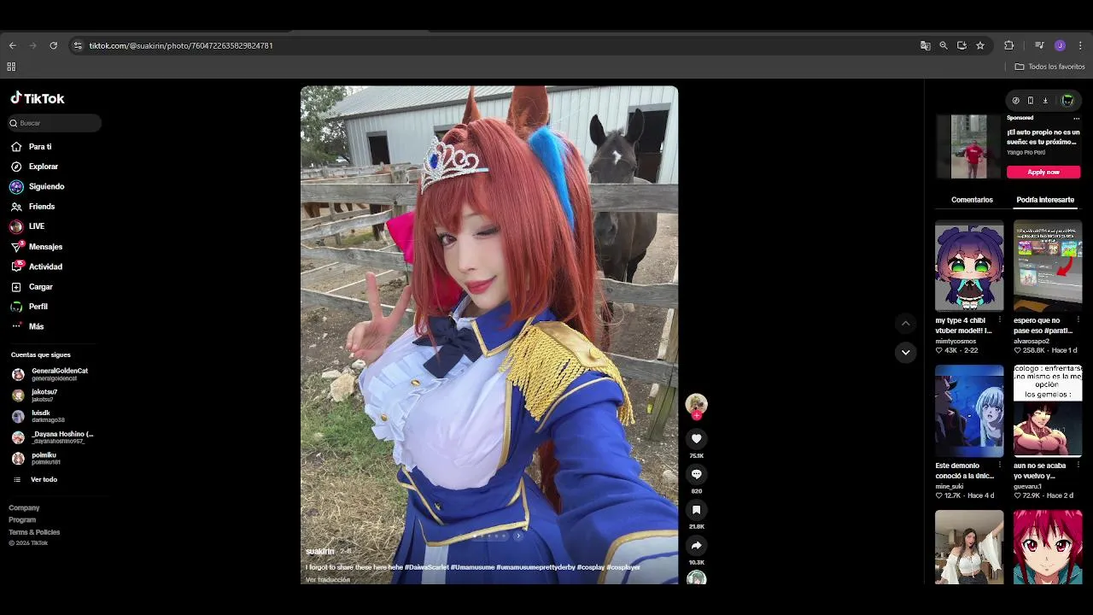
Task: Translate this page via browser icon
Action: click(x=925, y=45)
